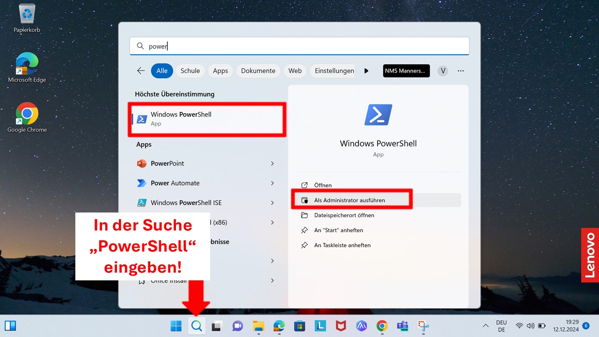Check the battery status icon

coord(542,326)
